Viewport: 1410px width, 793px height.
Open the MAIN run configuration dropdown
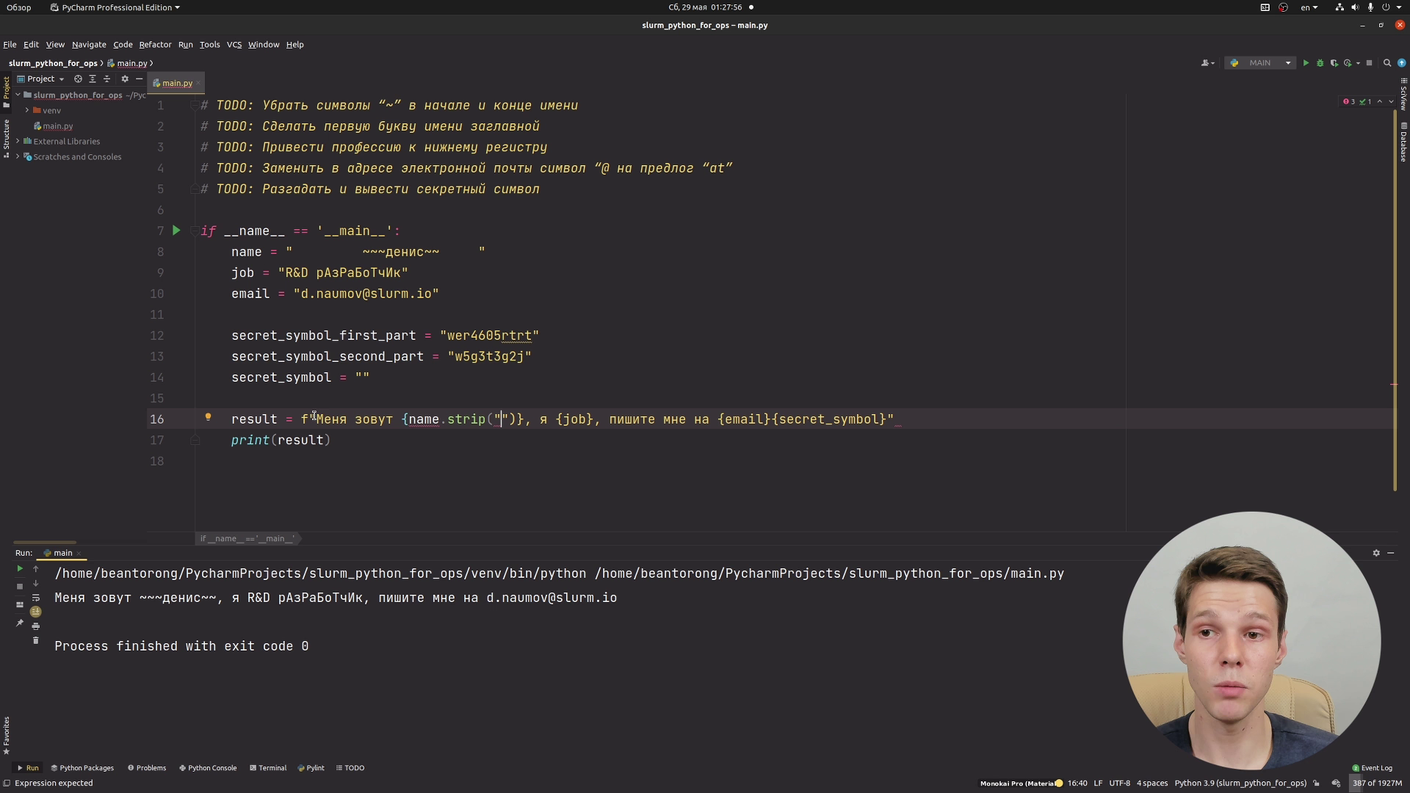(1260, 63)
